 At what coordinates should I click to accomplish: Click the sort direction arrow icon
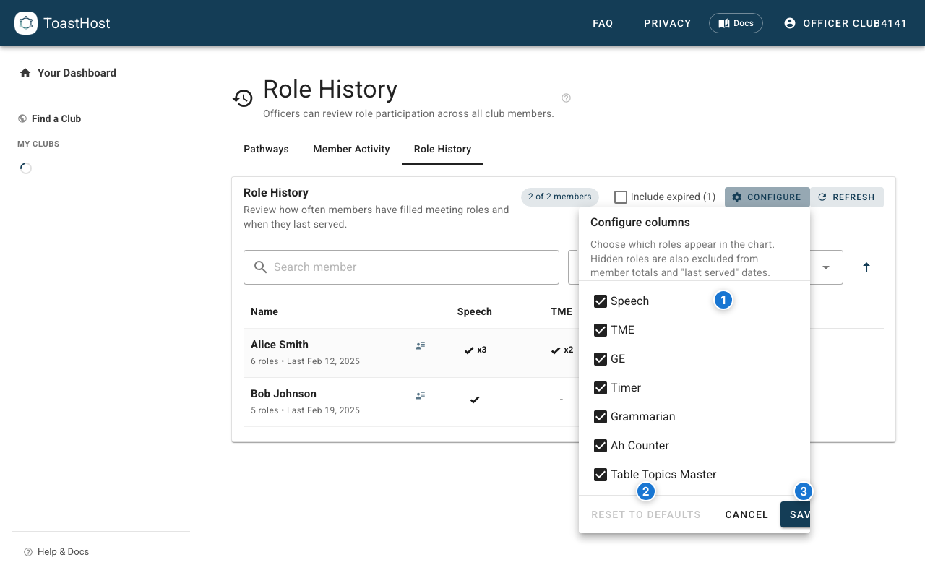coord(866,267)
